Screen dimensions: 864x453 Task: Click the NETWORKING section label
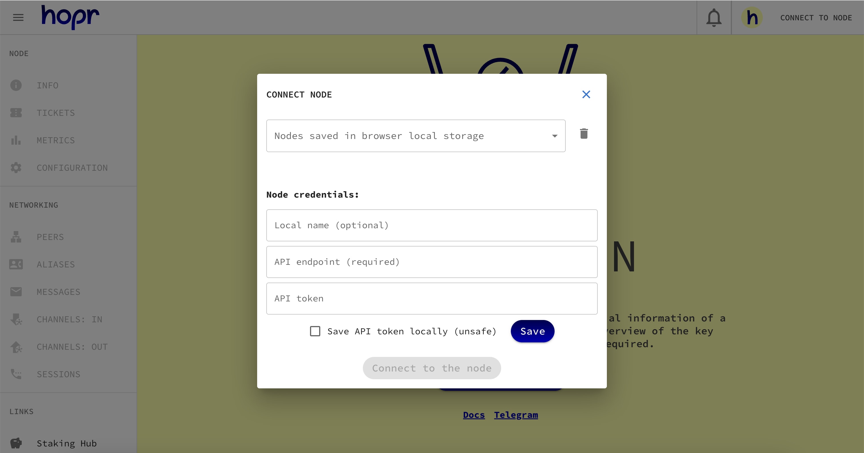[x=33, y=205]
